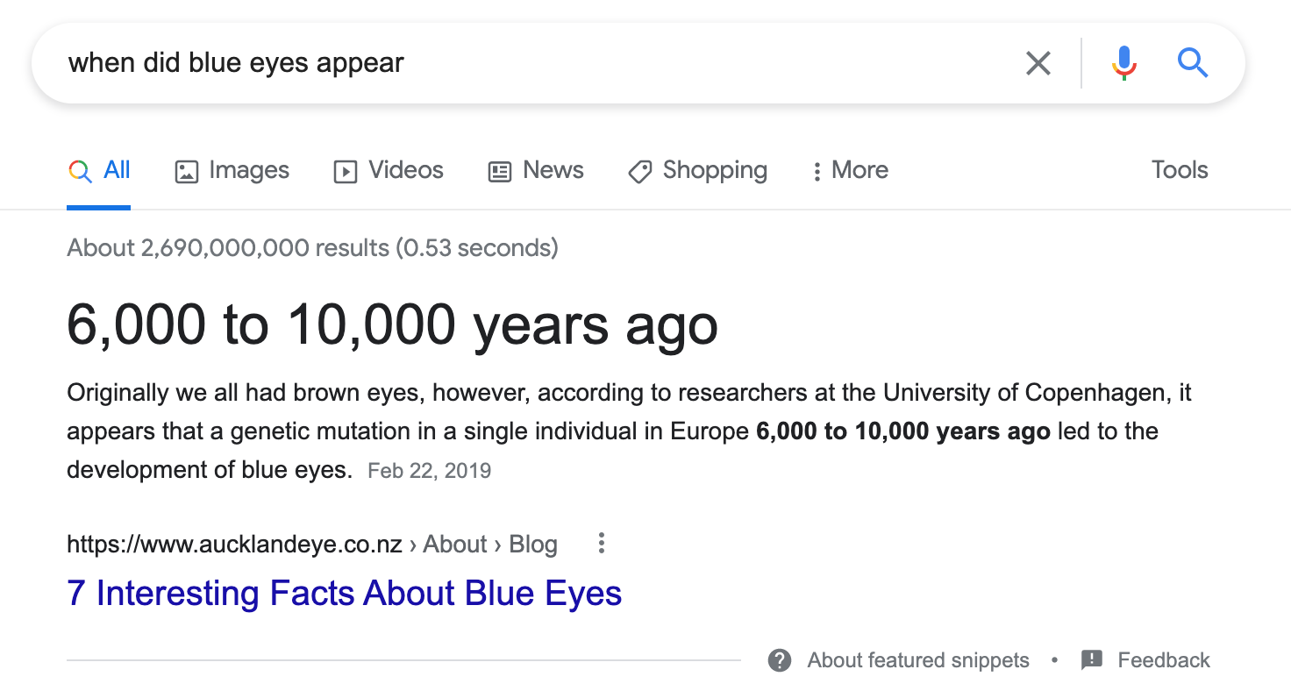
Task: Click the question mark icon beside featured snippets
Action: (780, 660)
